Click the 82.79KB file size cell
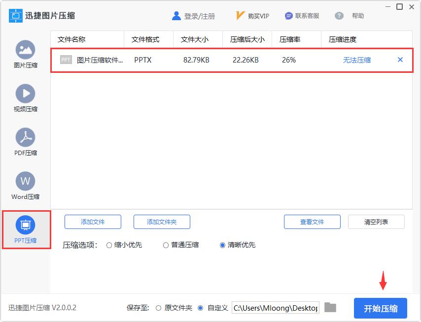This screenshot has width=421, height=322. tap(196, 60)
